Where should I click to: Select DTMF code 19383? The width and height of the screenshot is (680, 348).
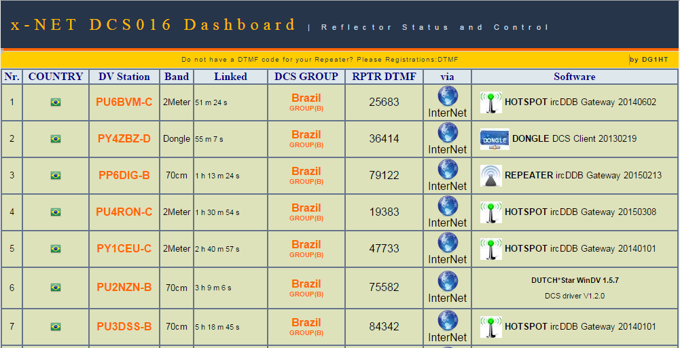[x=384, y=212]
